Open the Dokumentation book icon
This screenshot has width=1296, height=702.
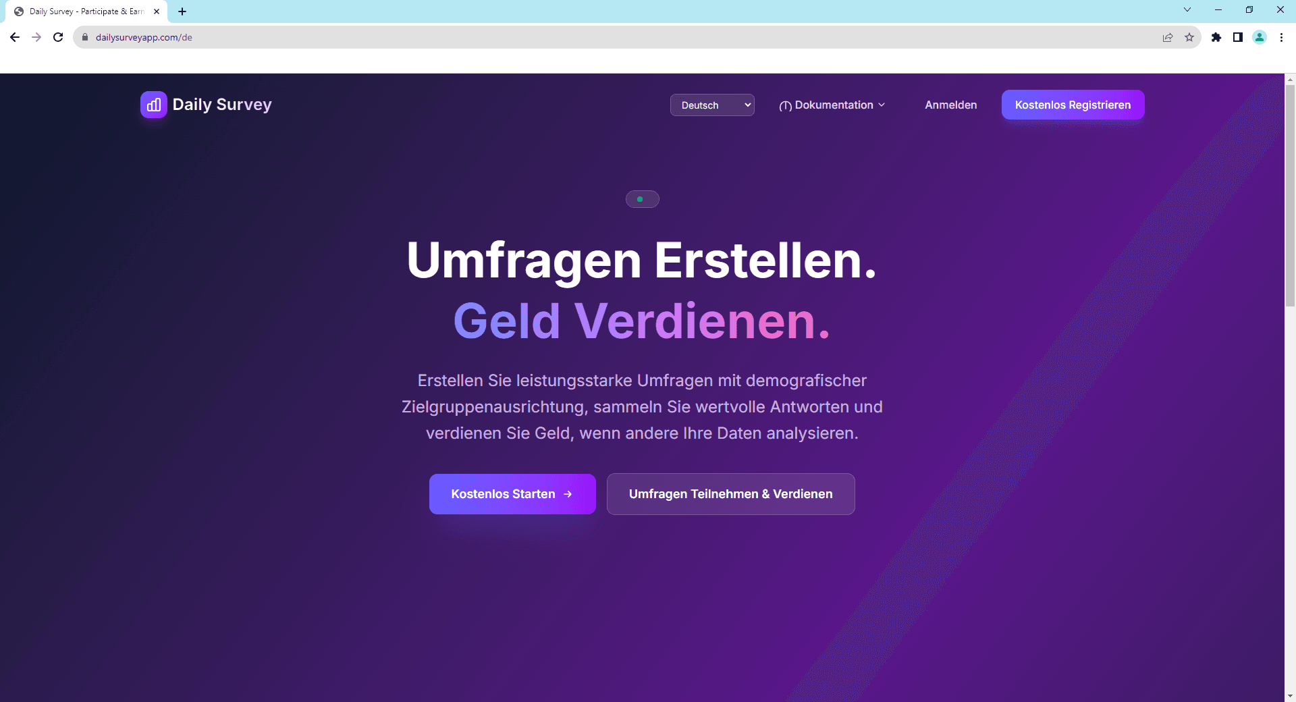tap(786, 105)
